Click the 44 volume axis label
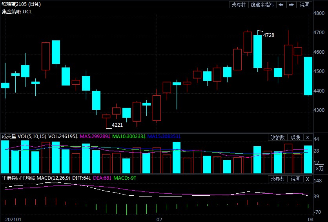The image size is (328, 222). click(x=316, y=139)
